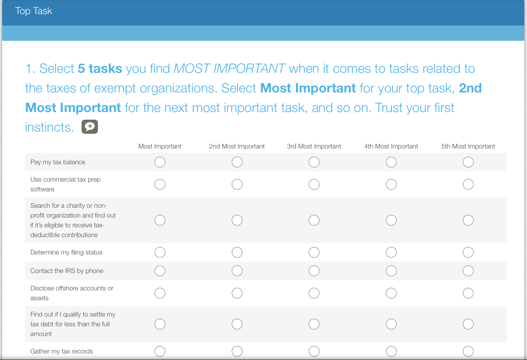Set "Pay my tax balance" as 5th Most Important
Viewport: 527px width, 360px height.
pos(468,162)
